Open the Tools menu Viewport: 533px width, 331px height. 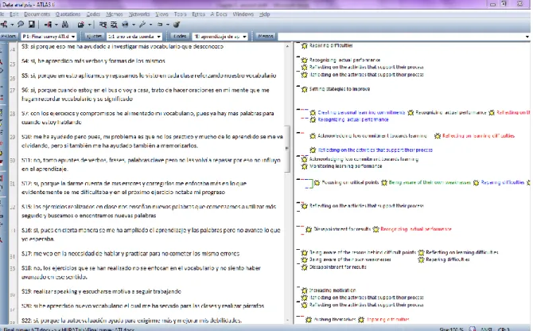pyautogui.click(x=180, y=14)
